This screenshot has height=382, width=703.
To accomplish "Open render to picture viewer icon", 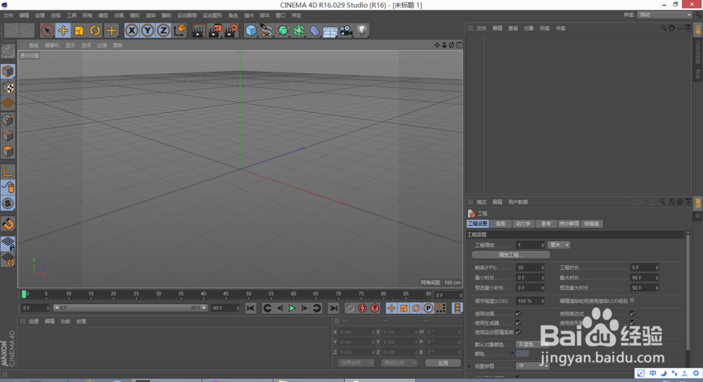I will click(x=214, y=30).
